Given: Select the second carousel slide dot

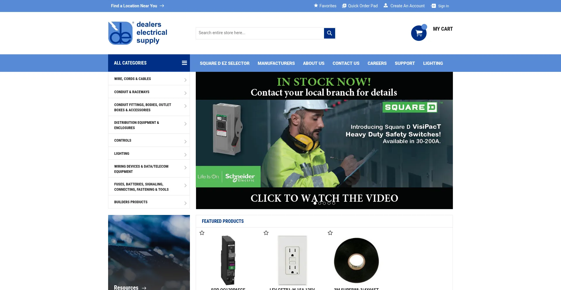Looking at the screenshot, I should pos(320,203).
